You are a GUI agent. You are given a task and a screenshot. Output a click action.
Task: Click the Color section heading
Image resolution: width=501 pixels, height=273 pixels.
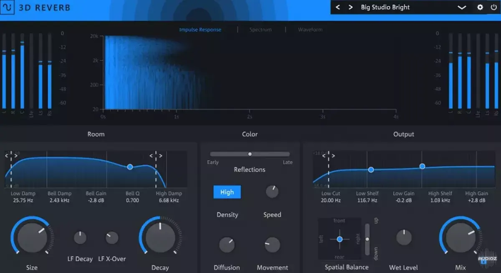click(250, 134)
